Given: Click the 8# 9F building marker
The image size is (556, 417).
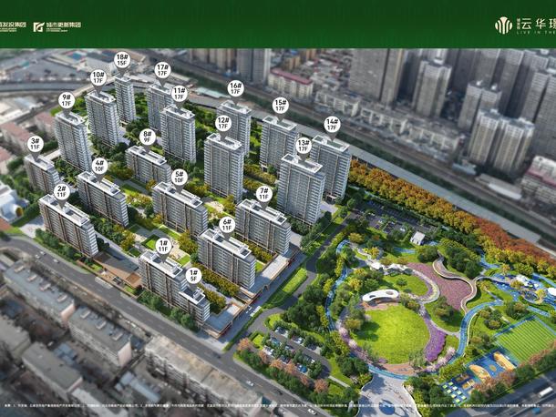Looking at the screenshot, I should 147,137.
